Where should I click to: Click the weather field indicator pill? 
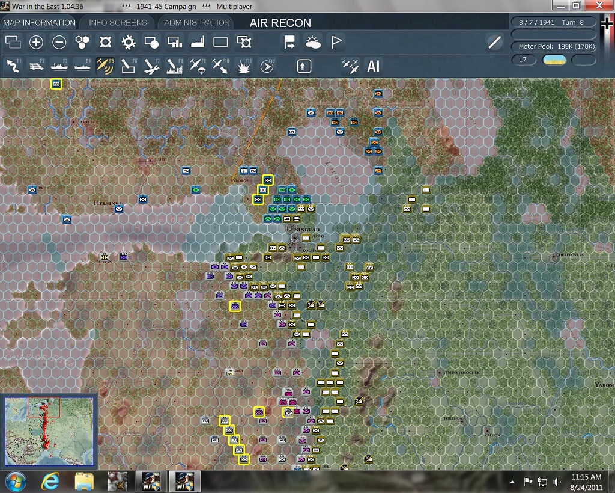pos(554,60)
